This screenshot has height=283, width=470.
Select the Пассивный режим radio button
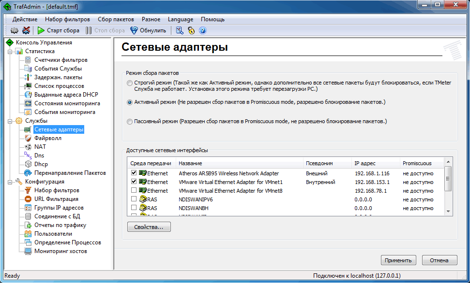tap(130, 121)
